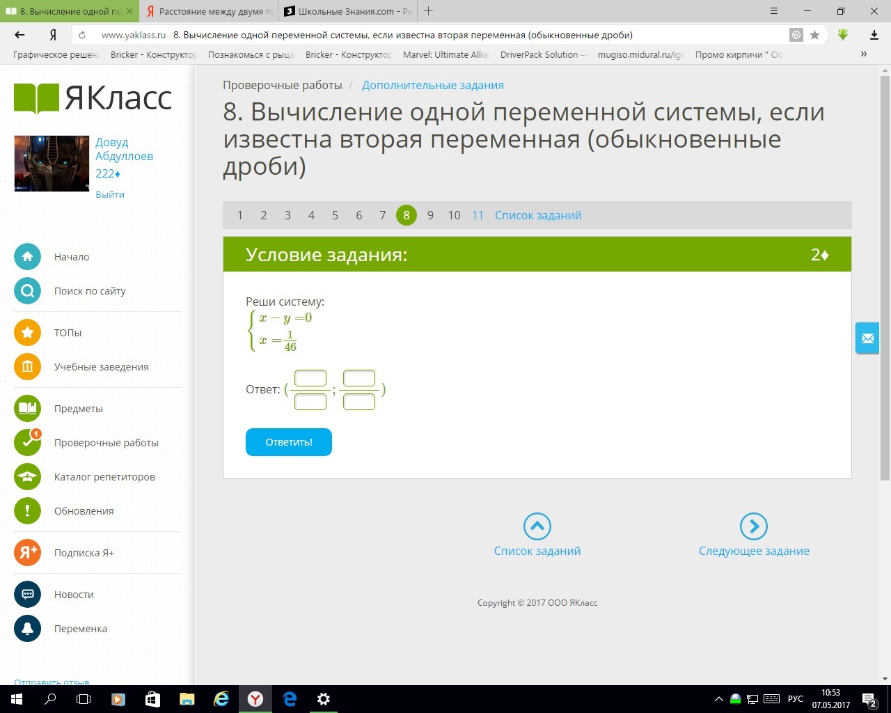Image resolution: width=891 pixels, height=713 pixels.
Task: Click the ТОПы star icon
Action: point(27,333)
